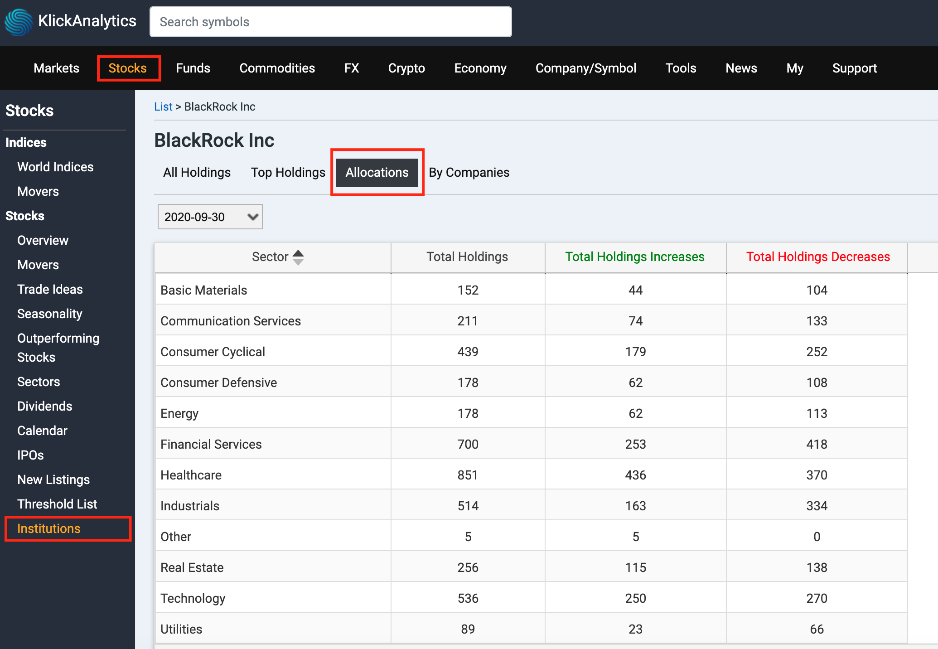This screenshot has width=938, height=649.
Task: Open the Economy menu
Action: 480,68
